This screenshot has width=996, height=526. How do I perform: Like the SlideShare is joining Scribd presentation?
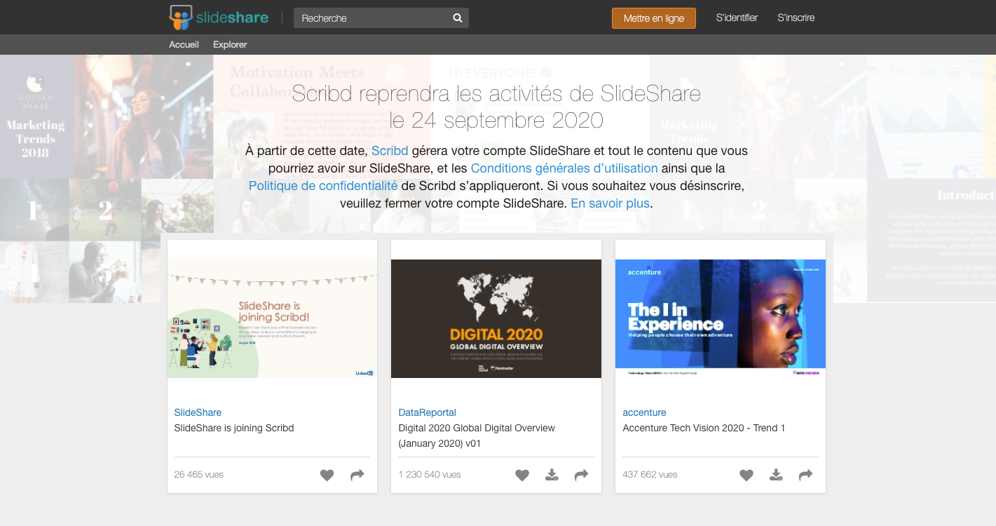point(327,475)
